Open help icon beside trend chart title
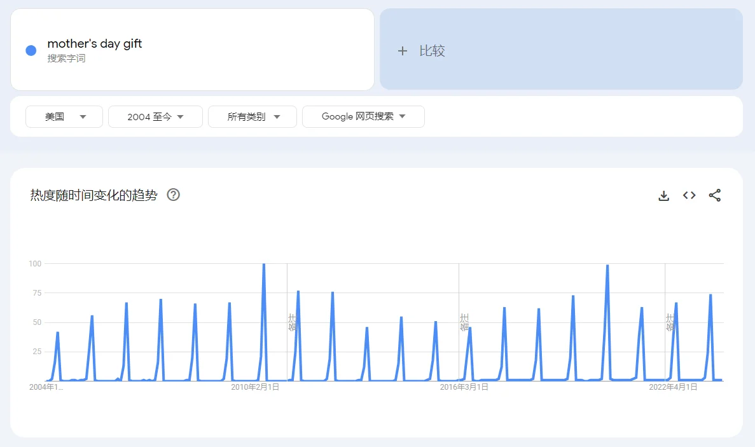 [x=173, y=195]
